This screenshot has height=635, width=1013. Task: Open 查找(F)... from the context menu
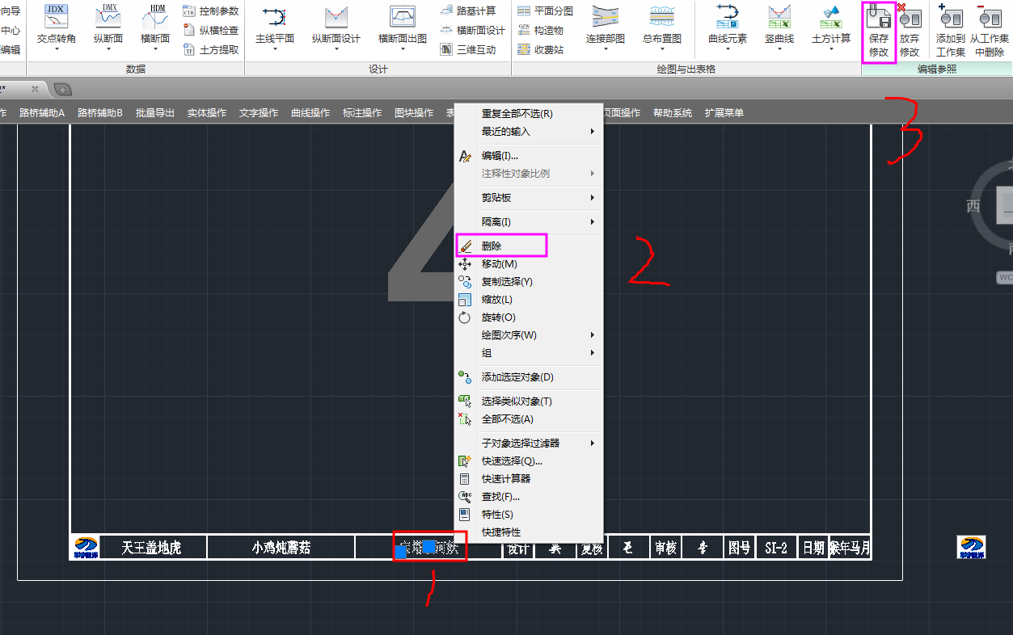[529, 497]
